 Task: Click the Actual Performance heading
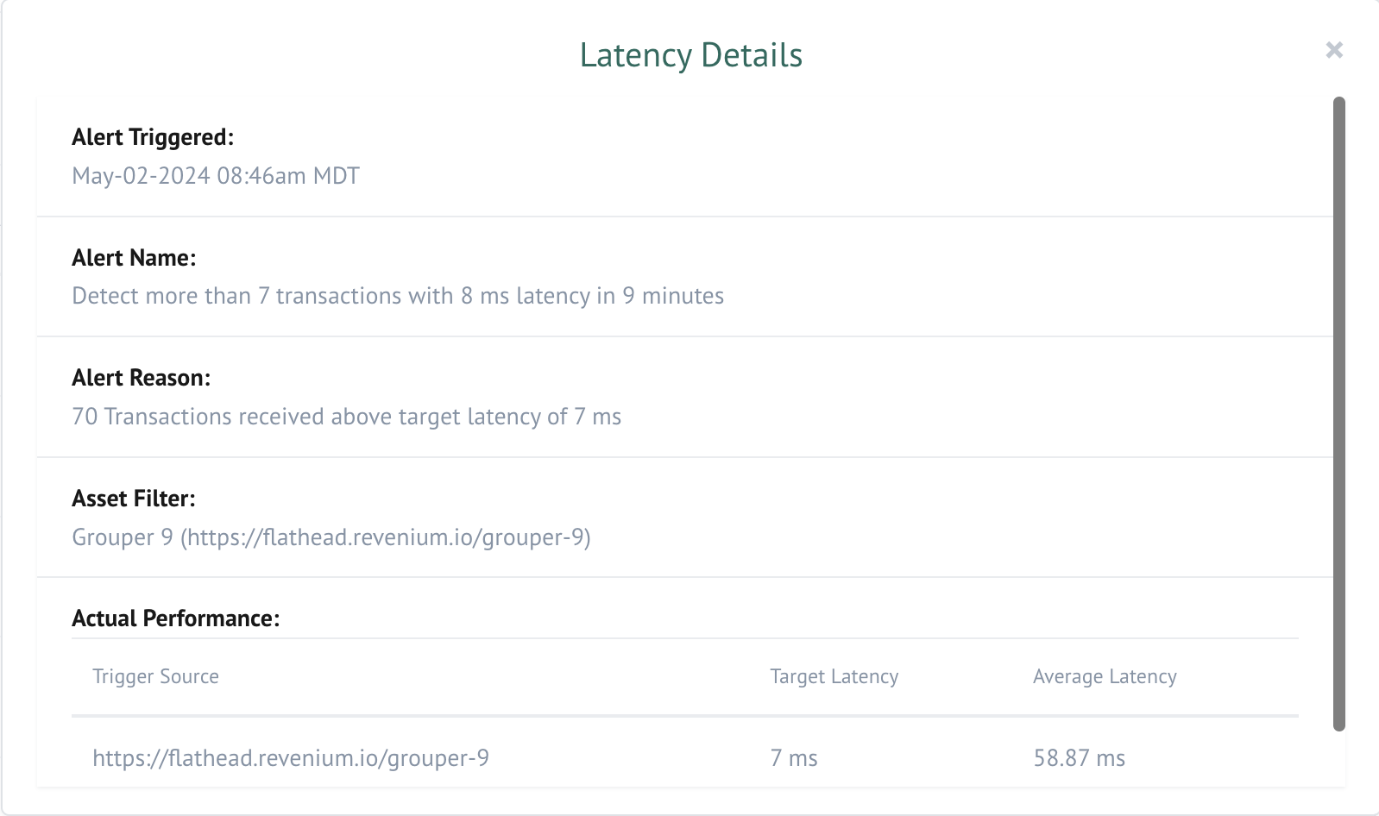(x=175, y=618)
